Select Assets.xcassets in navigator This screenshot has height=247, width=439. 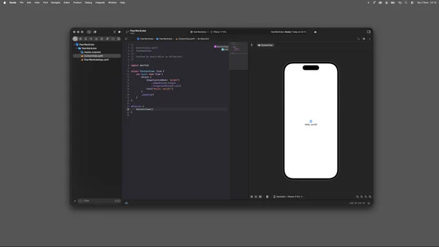(92, 52)
